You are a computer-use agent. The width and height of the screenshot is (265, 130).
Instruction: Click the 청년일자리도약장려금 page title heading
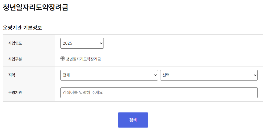click(35, 7)
